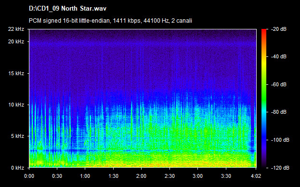
Task: Select the -60 dB scale label
Action: pos(278,84)
